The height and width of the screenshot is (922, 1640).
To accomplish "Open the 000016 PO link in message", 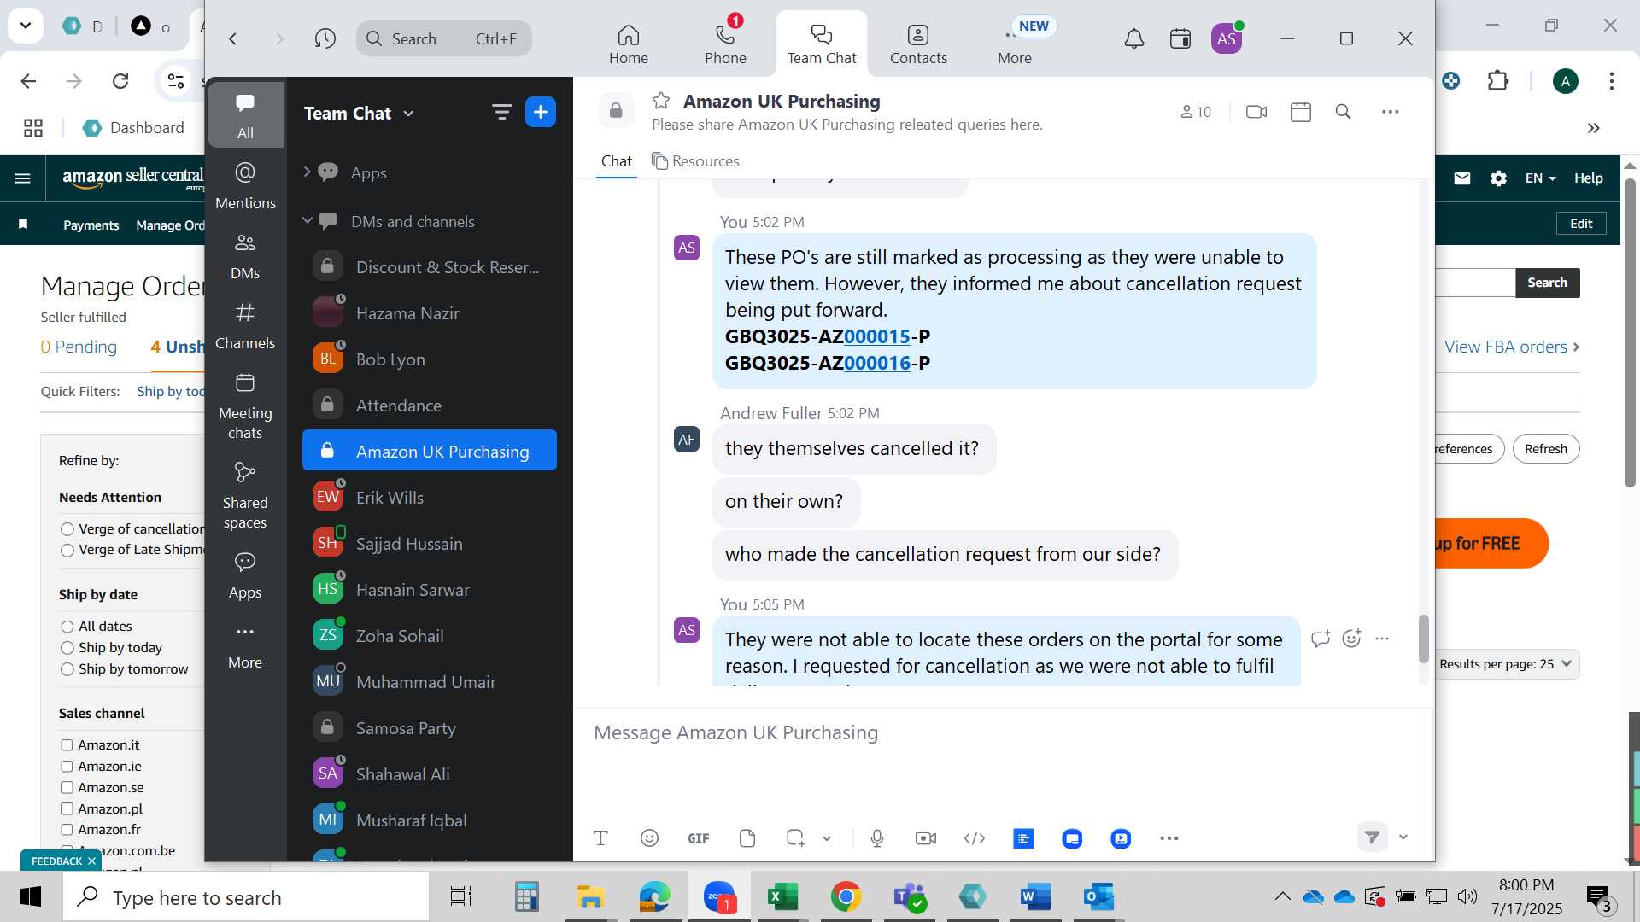I will [876, 363].
